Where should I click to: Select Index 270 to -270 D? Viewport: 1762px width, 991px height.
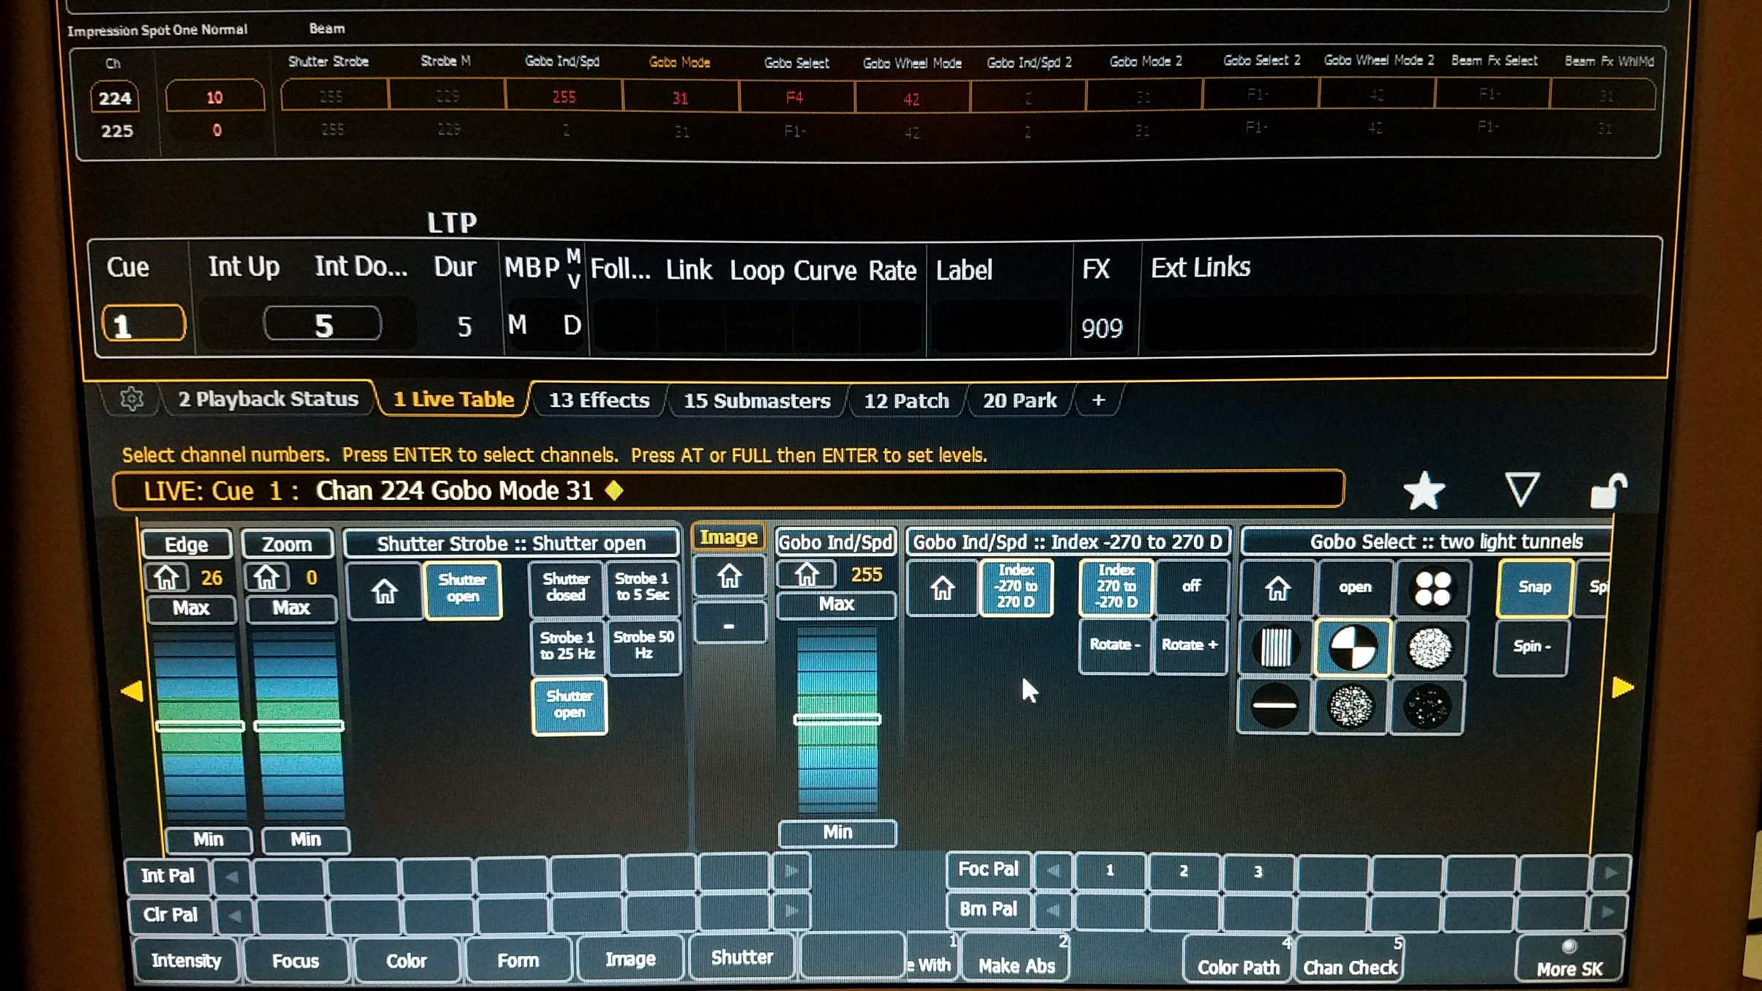click(1115, 586)
